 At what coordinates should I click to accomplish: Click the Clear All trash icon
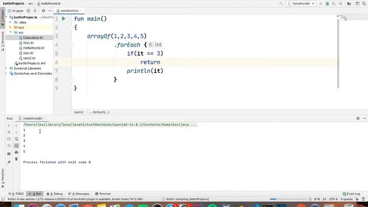[16, 159]
